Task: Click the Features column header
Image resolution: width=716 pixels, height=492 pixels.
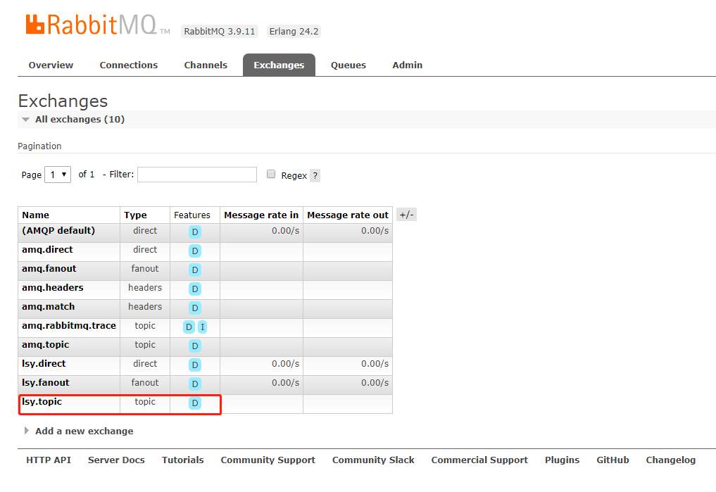Action: [191, 215]
